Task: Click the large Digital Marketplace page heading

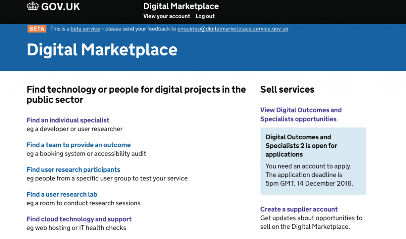Action: pos(102,49)
